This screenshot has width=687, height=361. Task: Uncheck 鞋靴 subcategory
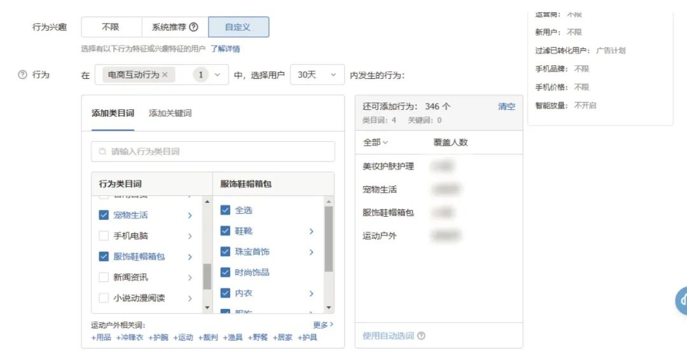pyautogui.click(x=225, y=231)
